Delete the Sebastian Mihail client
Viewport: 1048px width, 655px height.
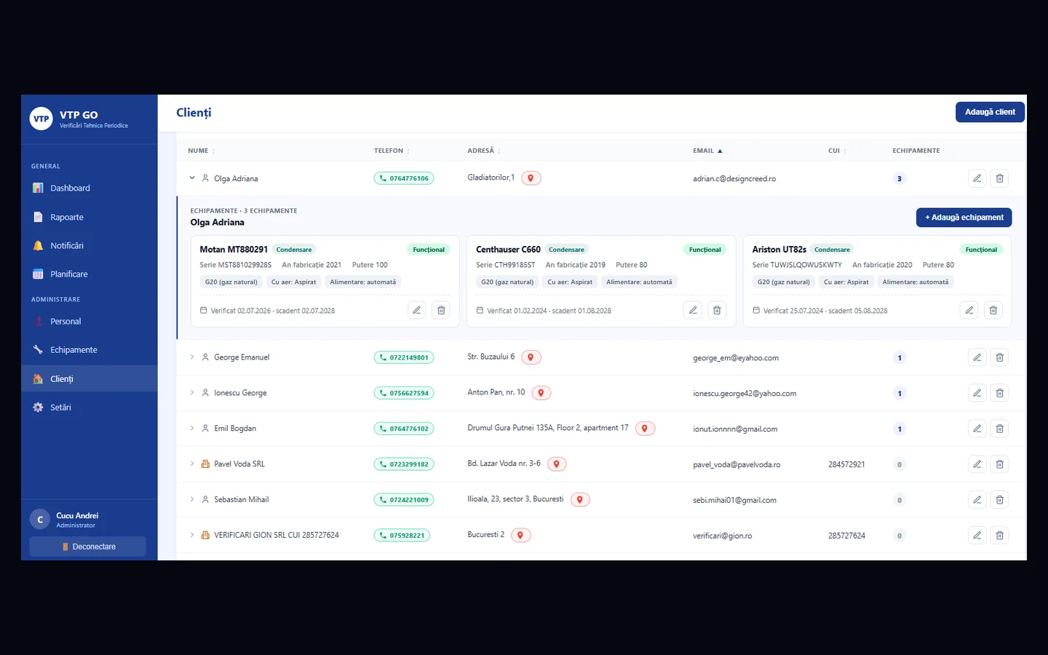pyautogui.click(x=1000, y=500)
